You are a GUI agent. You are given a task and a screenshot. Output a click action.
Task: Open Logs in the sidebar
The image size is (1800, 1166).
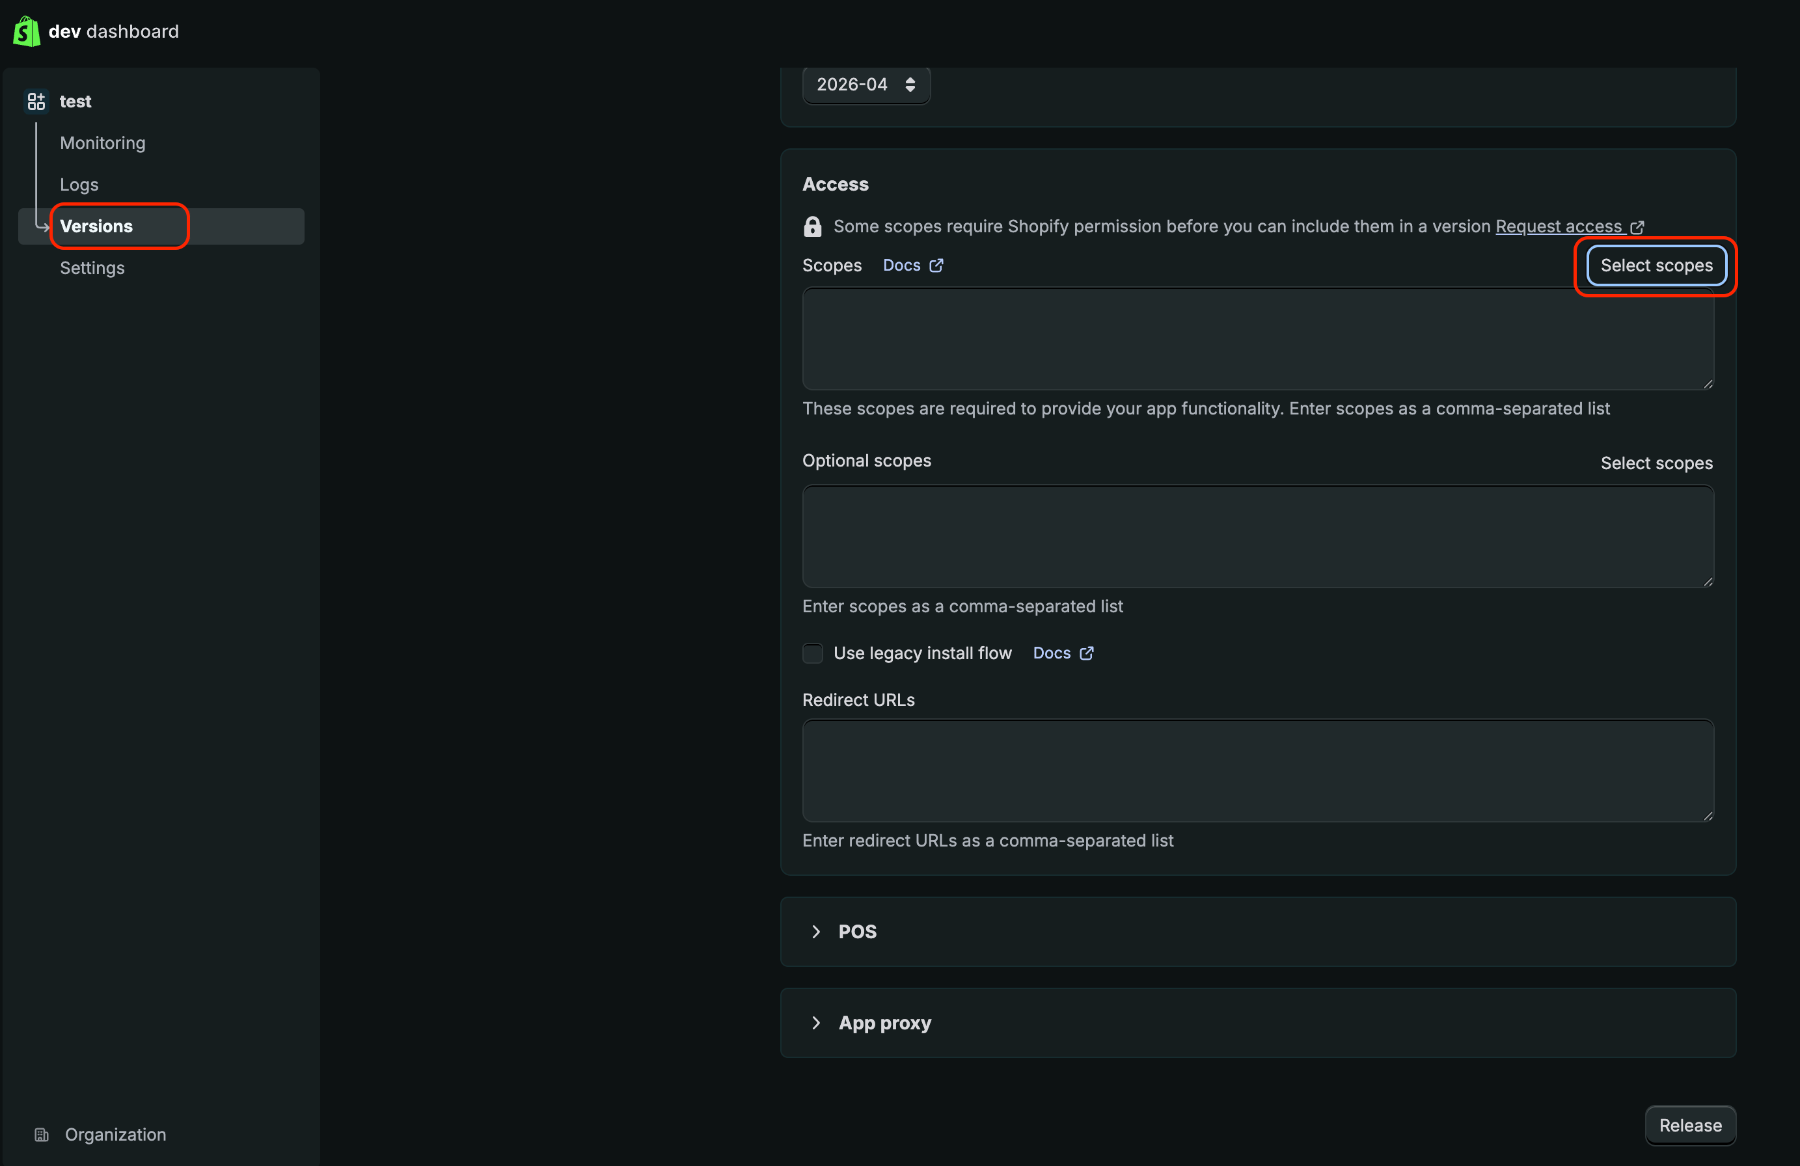click(79, 185)
